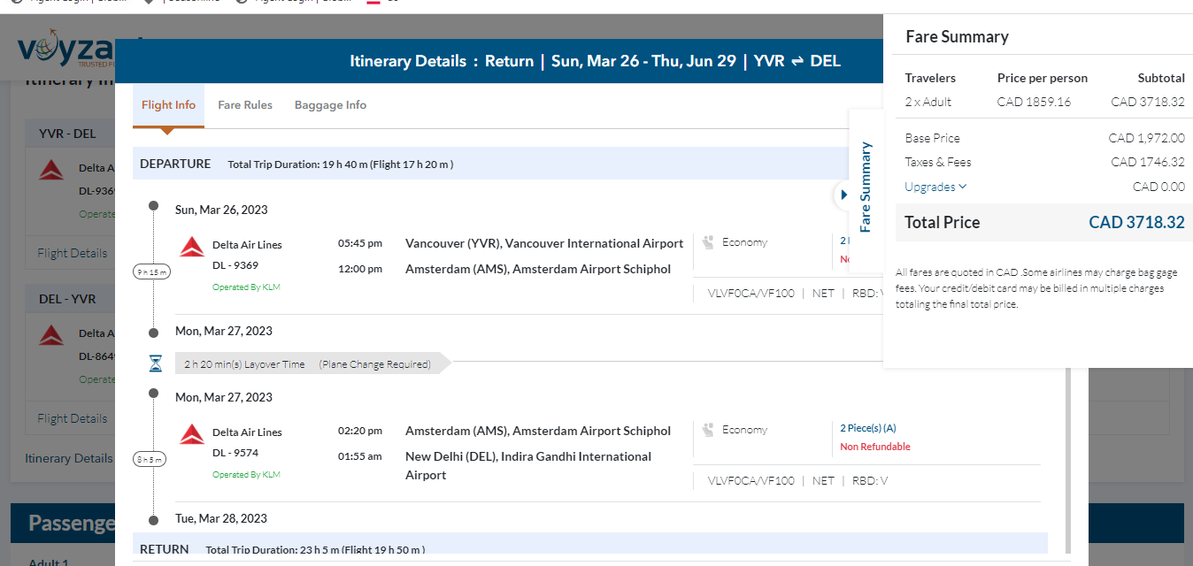Collapse the Fare Summary panel arrow
This screenshot has height=566, width=1193.
coord(843,195)
